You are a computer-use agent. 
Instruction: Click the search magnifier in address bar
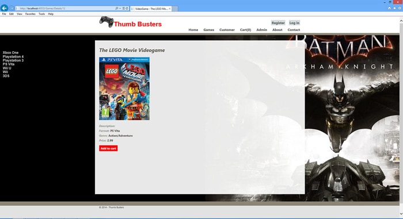pos(117,9)
